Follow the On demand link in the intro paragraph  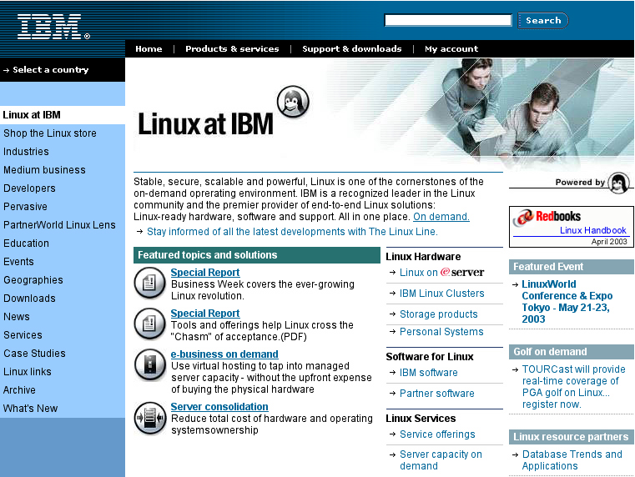click(441, 217)
